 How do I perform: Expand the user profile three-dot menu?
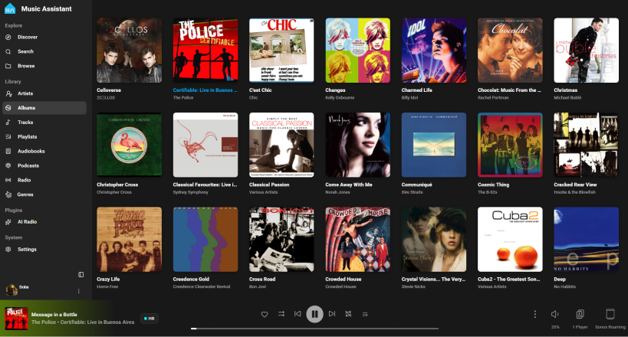(x=78, y=291)
